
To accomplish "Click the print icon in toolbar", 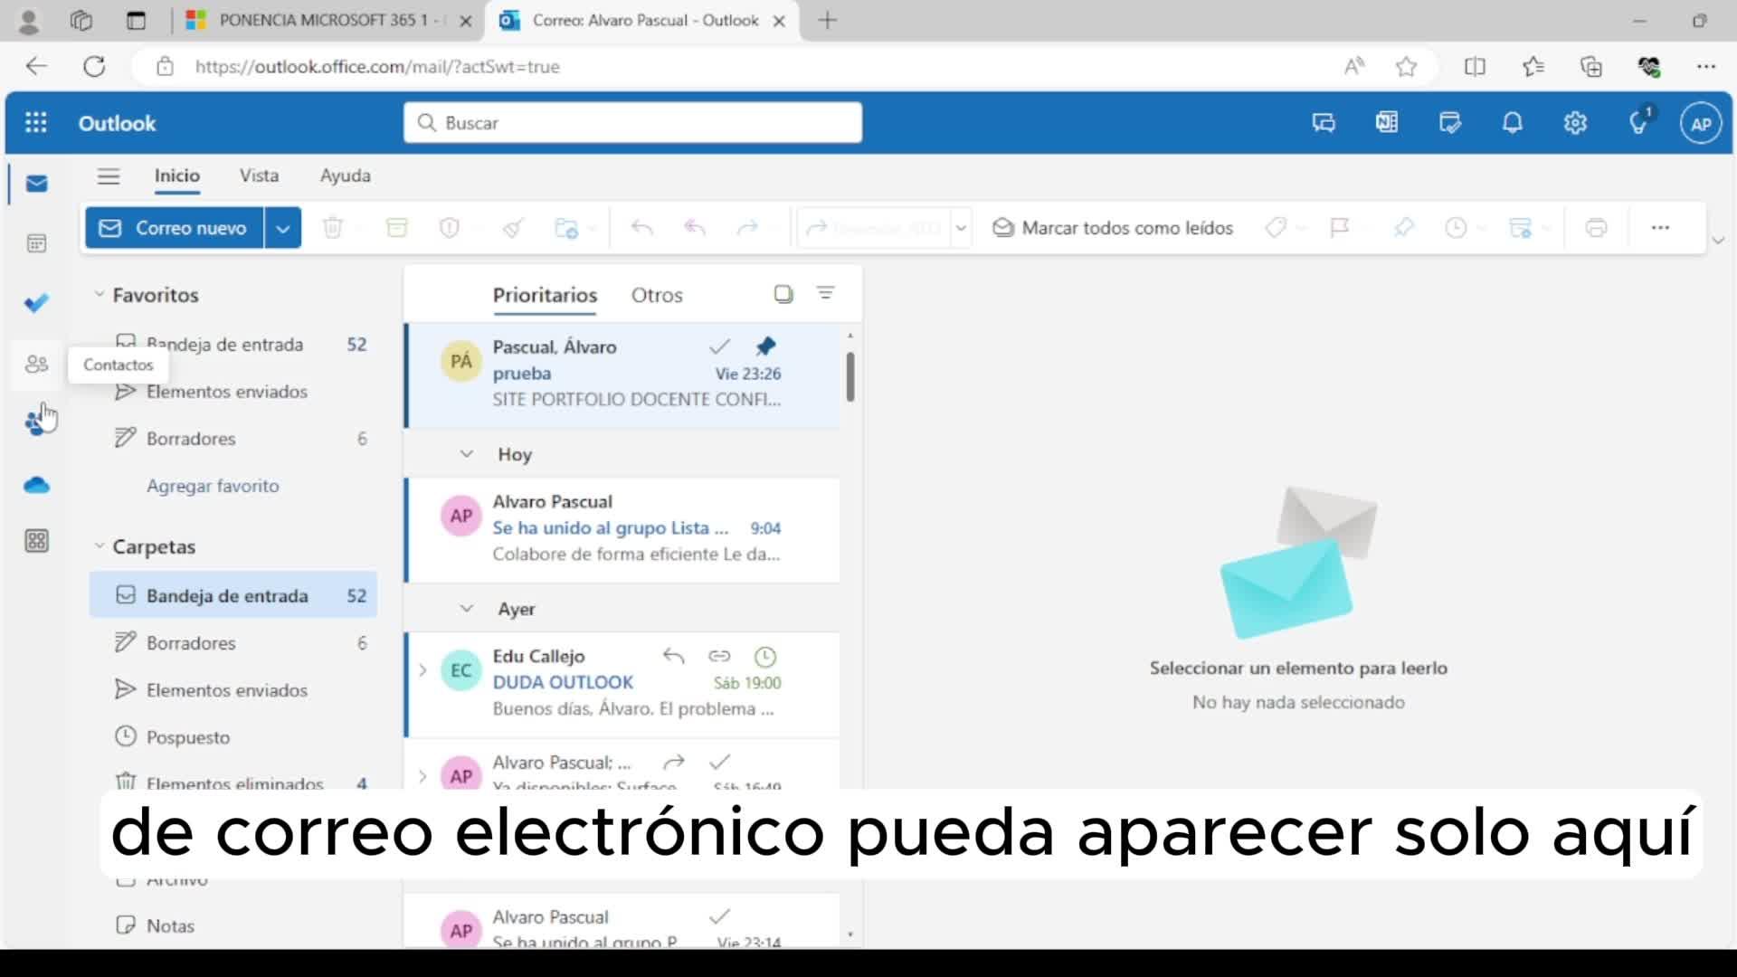I will [1596, 228].
